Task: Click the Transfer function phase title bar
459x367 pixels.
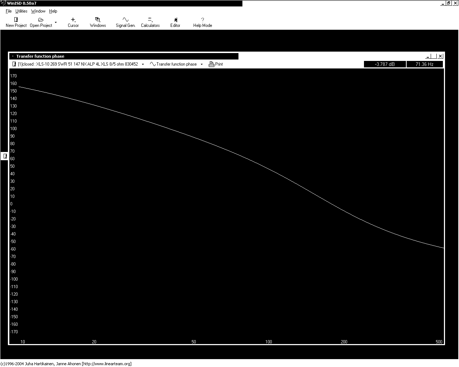Action: point(124,56)
